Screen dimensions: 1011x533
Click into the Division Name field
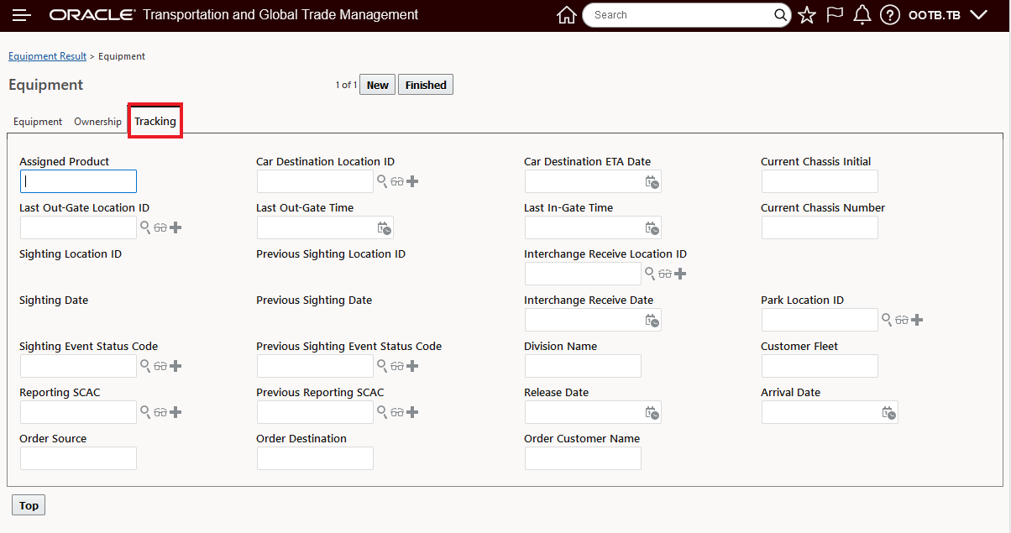coord(583,366)
